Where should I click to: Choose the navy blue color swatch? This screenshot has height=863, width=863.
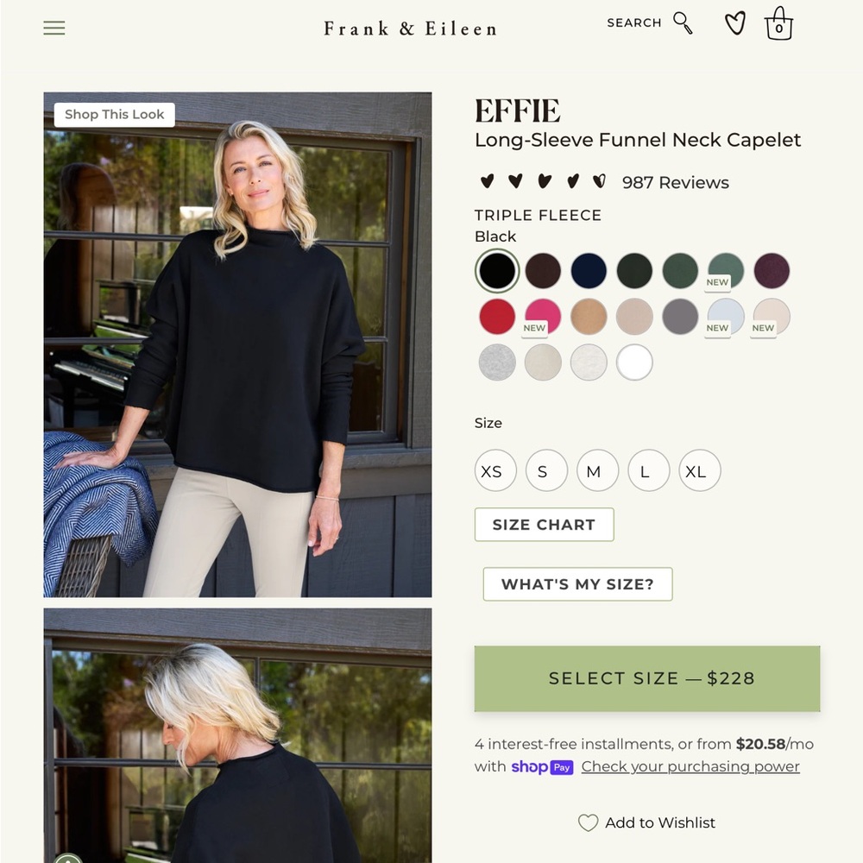pyautogui.click(x=589, y=271)
